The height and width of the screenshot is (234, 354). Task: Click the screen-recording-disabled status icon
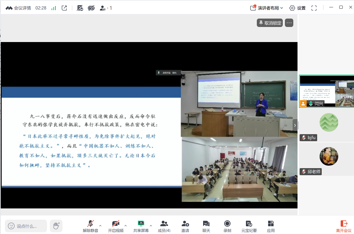[x=80, y=8]
